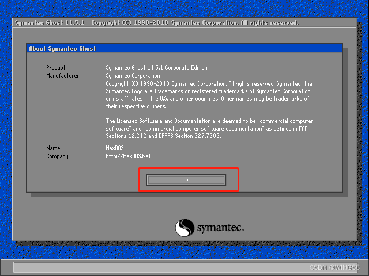Viewport: 369px width, 276px height.
Task: Click the Name label
Action: tap(53, 148)
